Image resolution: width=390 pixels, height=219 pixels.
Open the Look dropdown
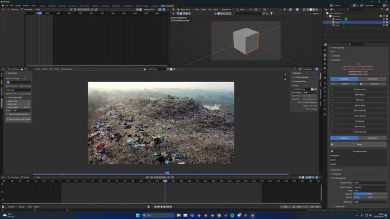(x=370, y=190)
